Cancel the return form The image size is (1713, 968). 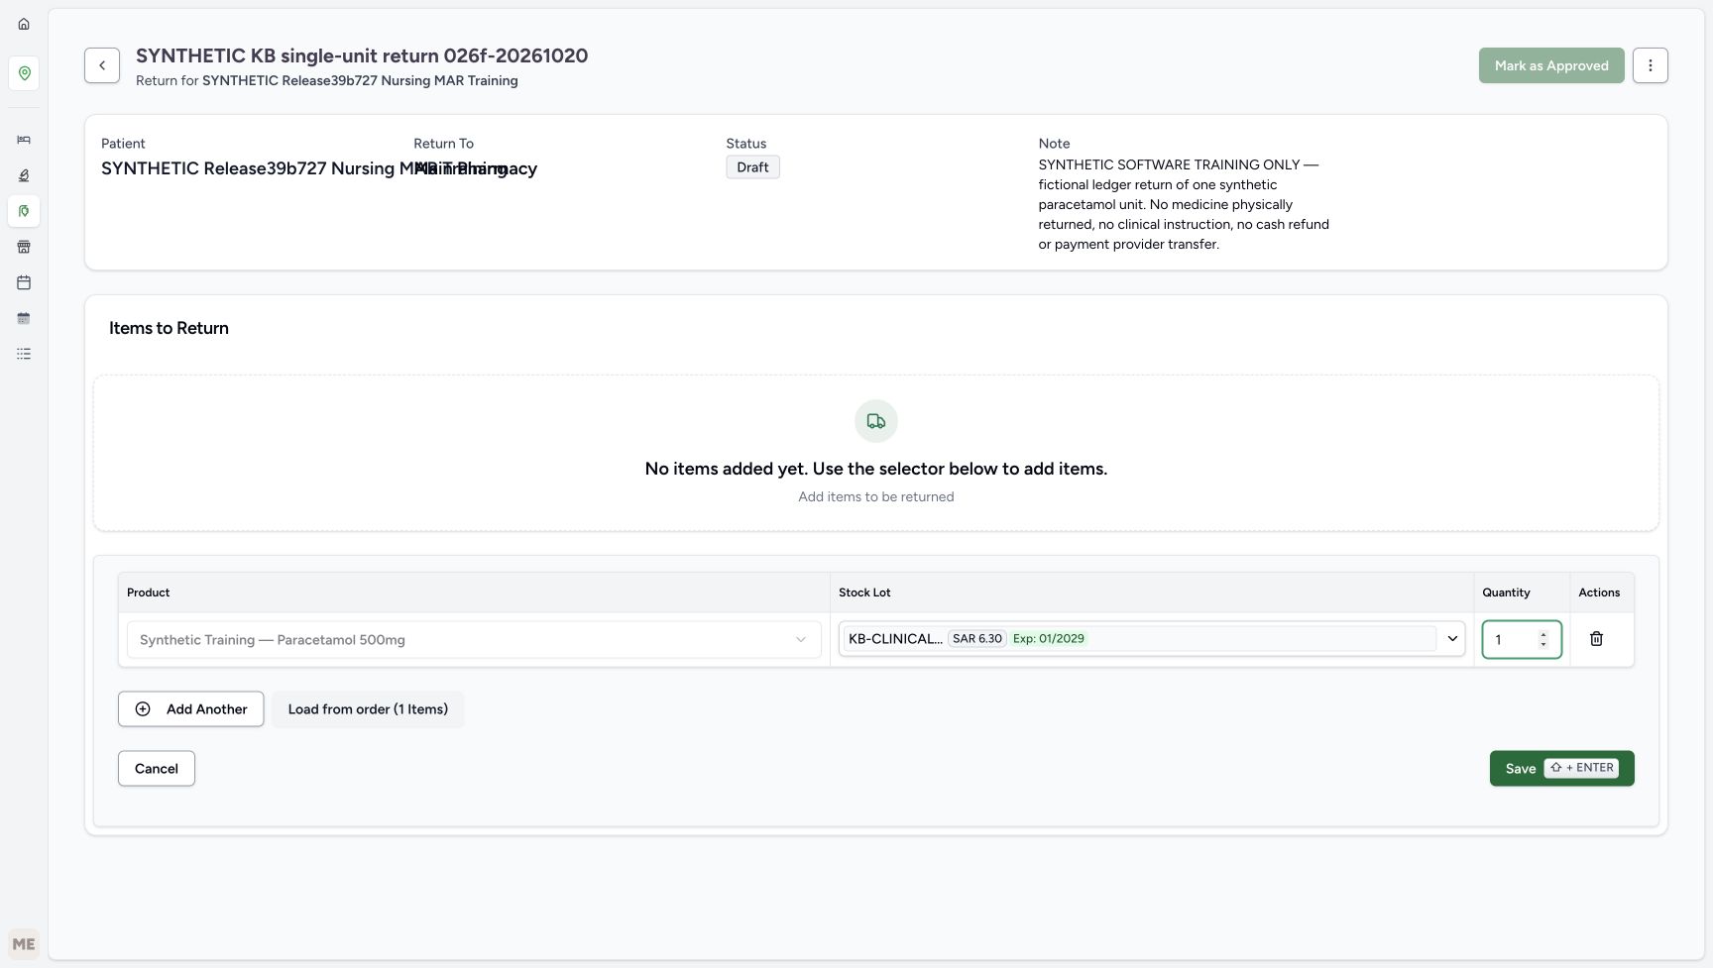click(x=157, y=769)
